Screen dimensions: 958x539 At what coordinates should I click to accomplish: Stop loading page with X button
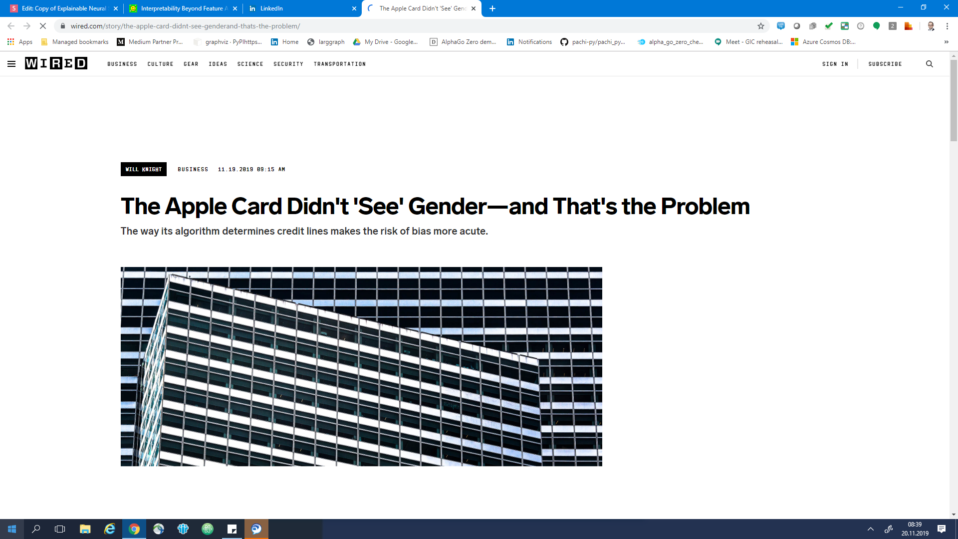[43, 26]
